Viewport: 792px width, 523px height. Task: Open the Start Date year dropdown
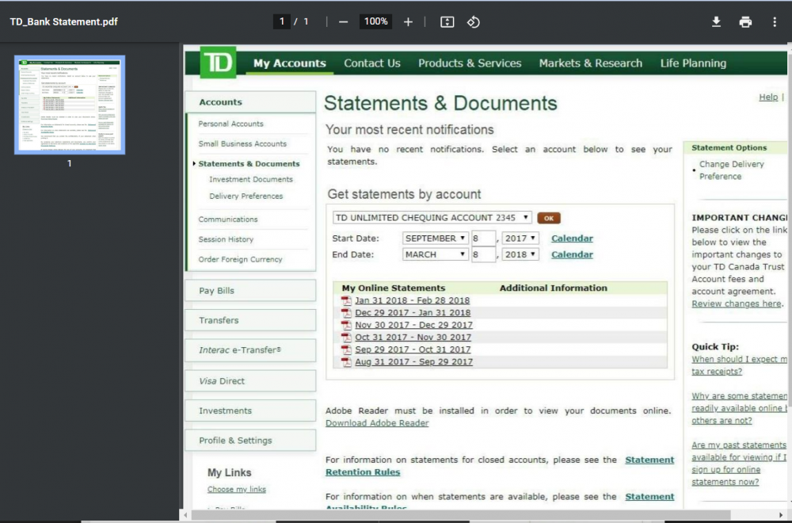520,238
